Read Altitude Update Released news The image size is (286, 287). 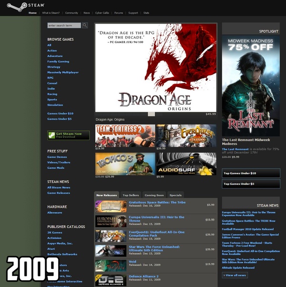pyautogui.click(x=238, y=268)
